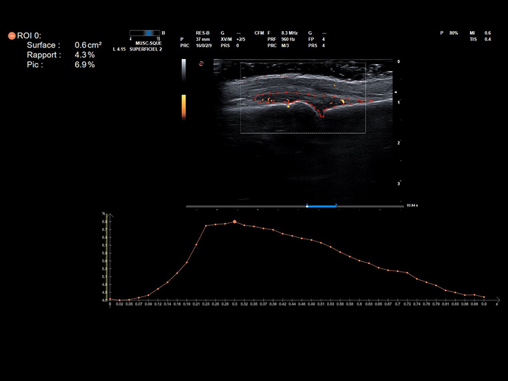Open the FP 4 frame setting selector
The width and height of the screenshot is (508, 381).
[316, 39]
